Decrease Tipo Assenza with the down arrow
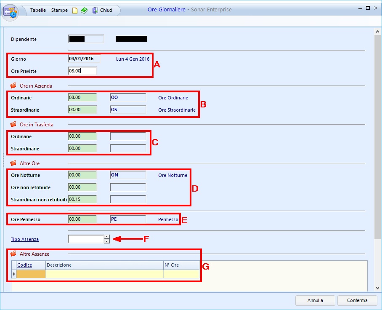This screenshot has width=382, height=310. [107, 241]
